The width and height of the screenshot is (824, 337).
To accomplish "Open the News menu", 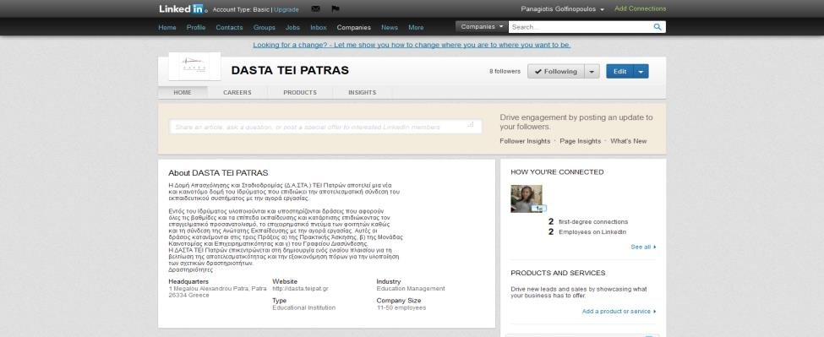I will [390, 27].
